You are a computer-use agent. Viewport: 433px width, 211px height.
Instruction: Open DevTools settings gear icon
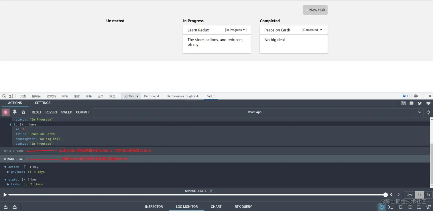click(416, 96)
